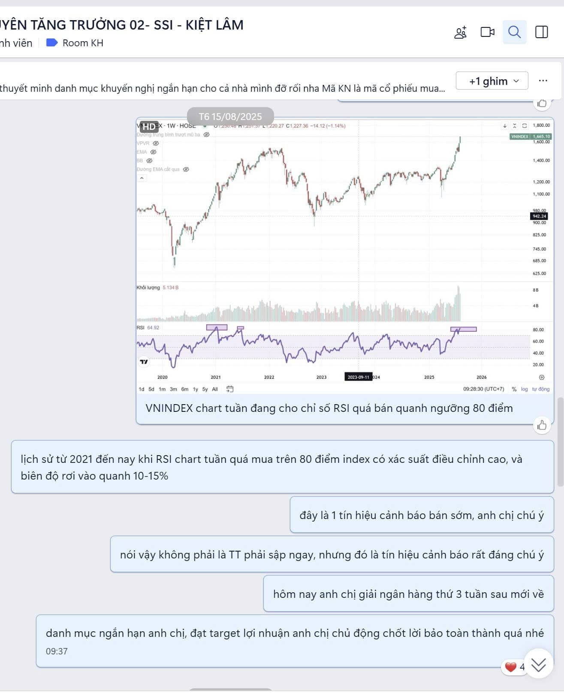
Task: Open pinned message more options
Action: [x=543, y=81]
